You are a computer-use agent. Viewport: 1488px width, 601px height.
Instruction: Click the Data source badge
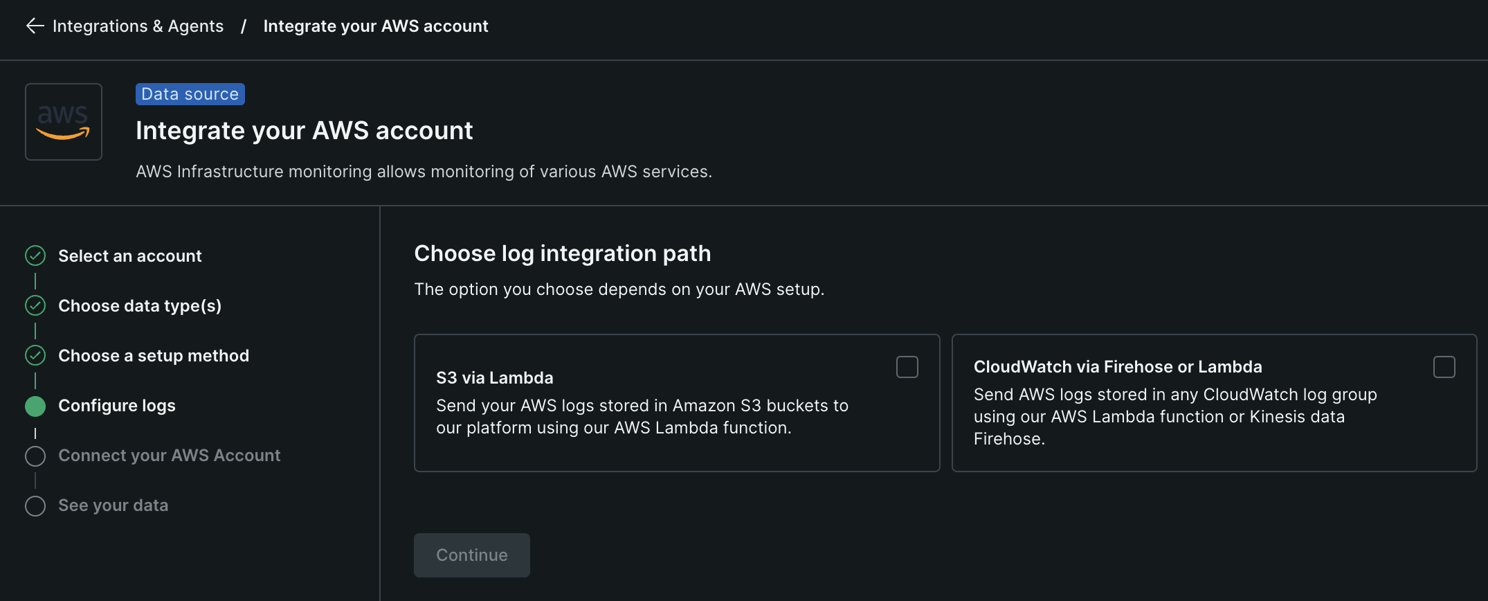[x=190, y=94]
